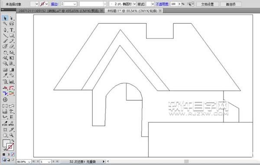Click the Stroke box with red slash
Image resolution: width=260 pixels, height=165 pixels.
[x=10, y=147]
